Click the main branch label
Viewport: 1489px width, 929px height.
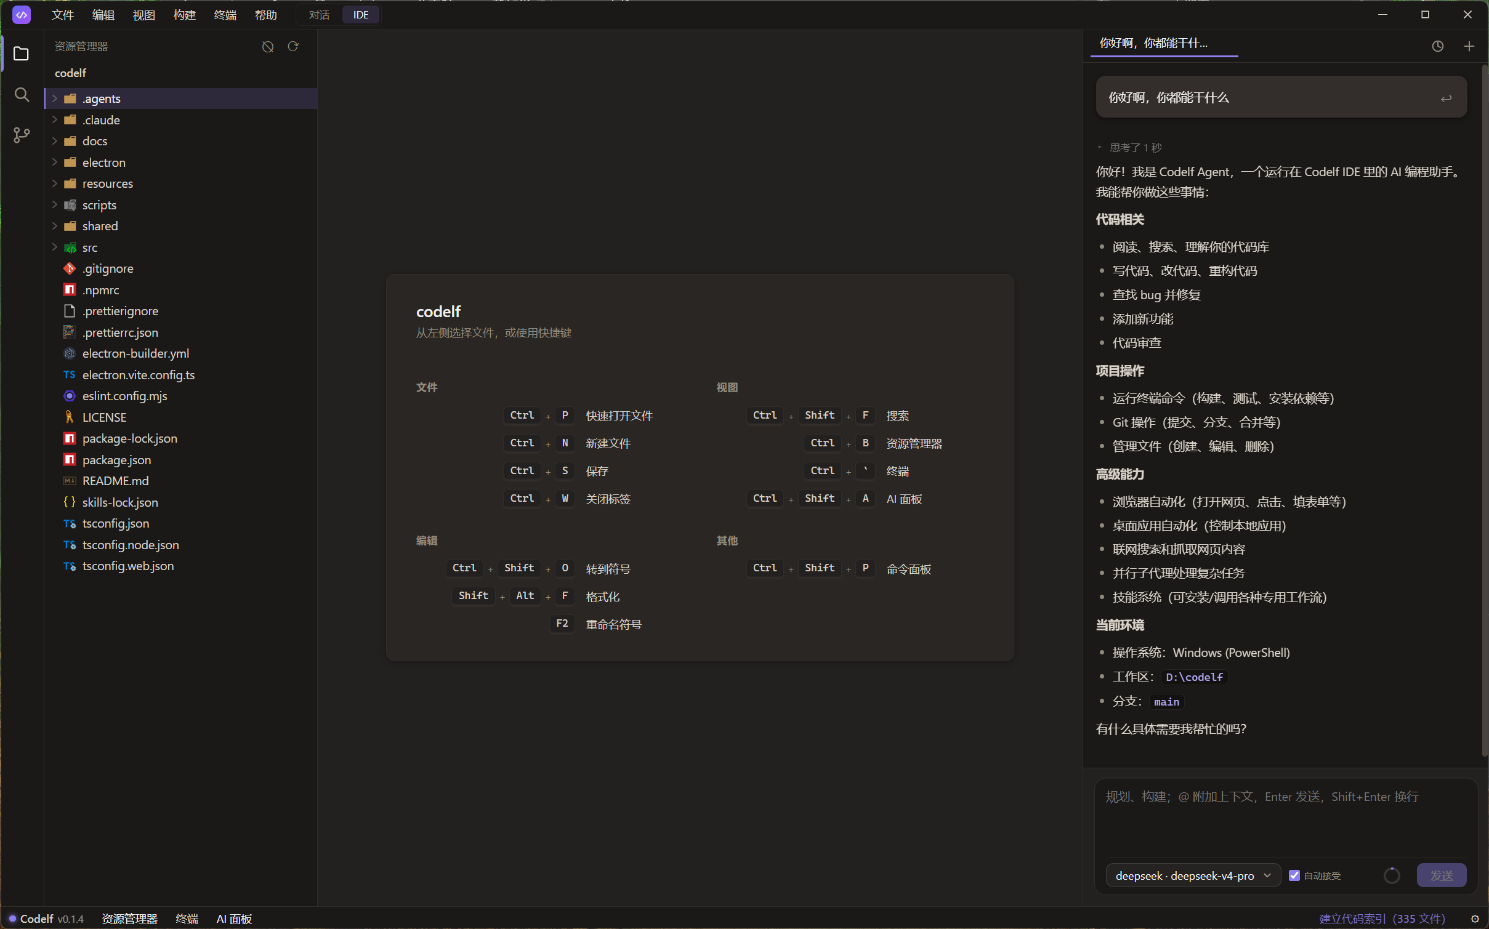tap(1166, 702)
